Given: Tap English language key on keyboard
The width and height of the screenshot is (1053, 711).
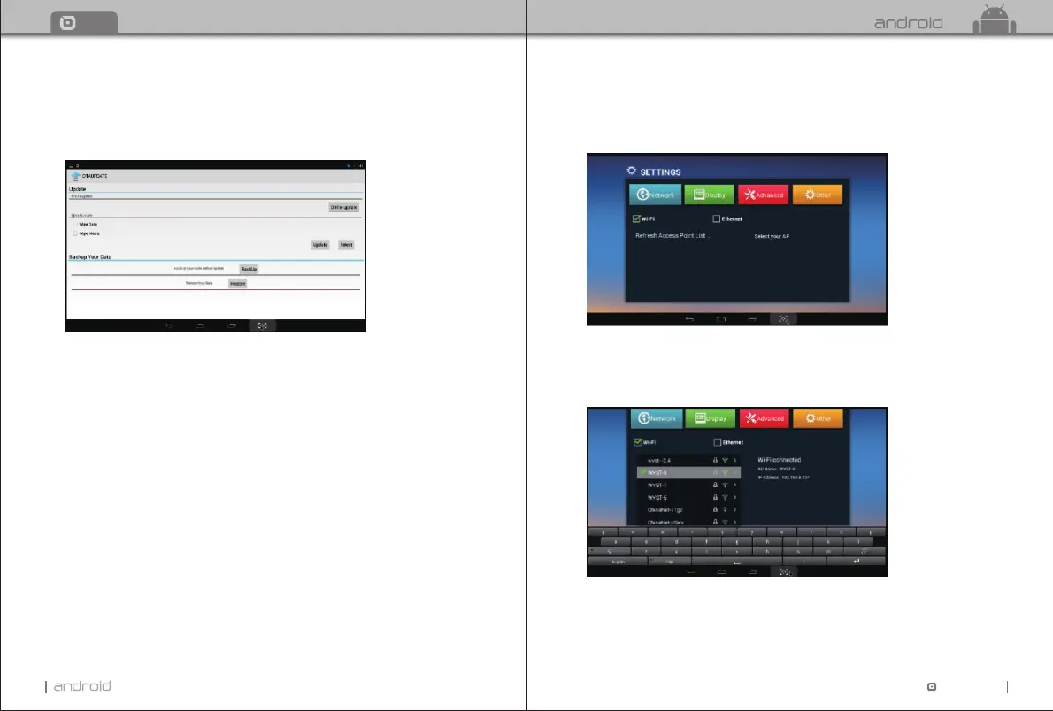Looking at the screenshot, I should pos(618,561).
